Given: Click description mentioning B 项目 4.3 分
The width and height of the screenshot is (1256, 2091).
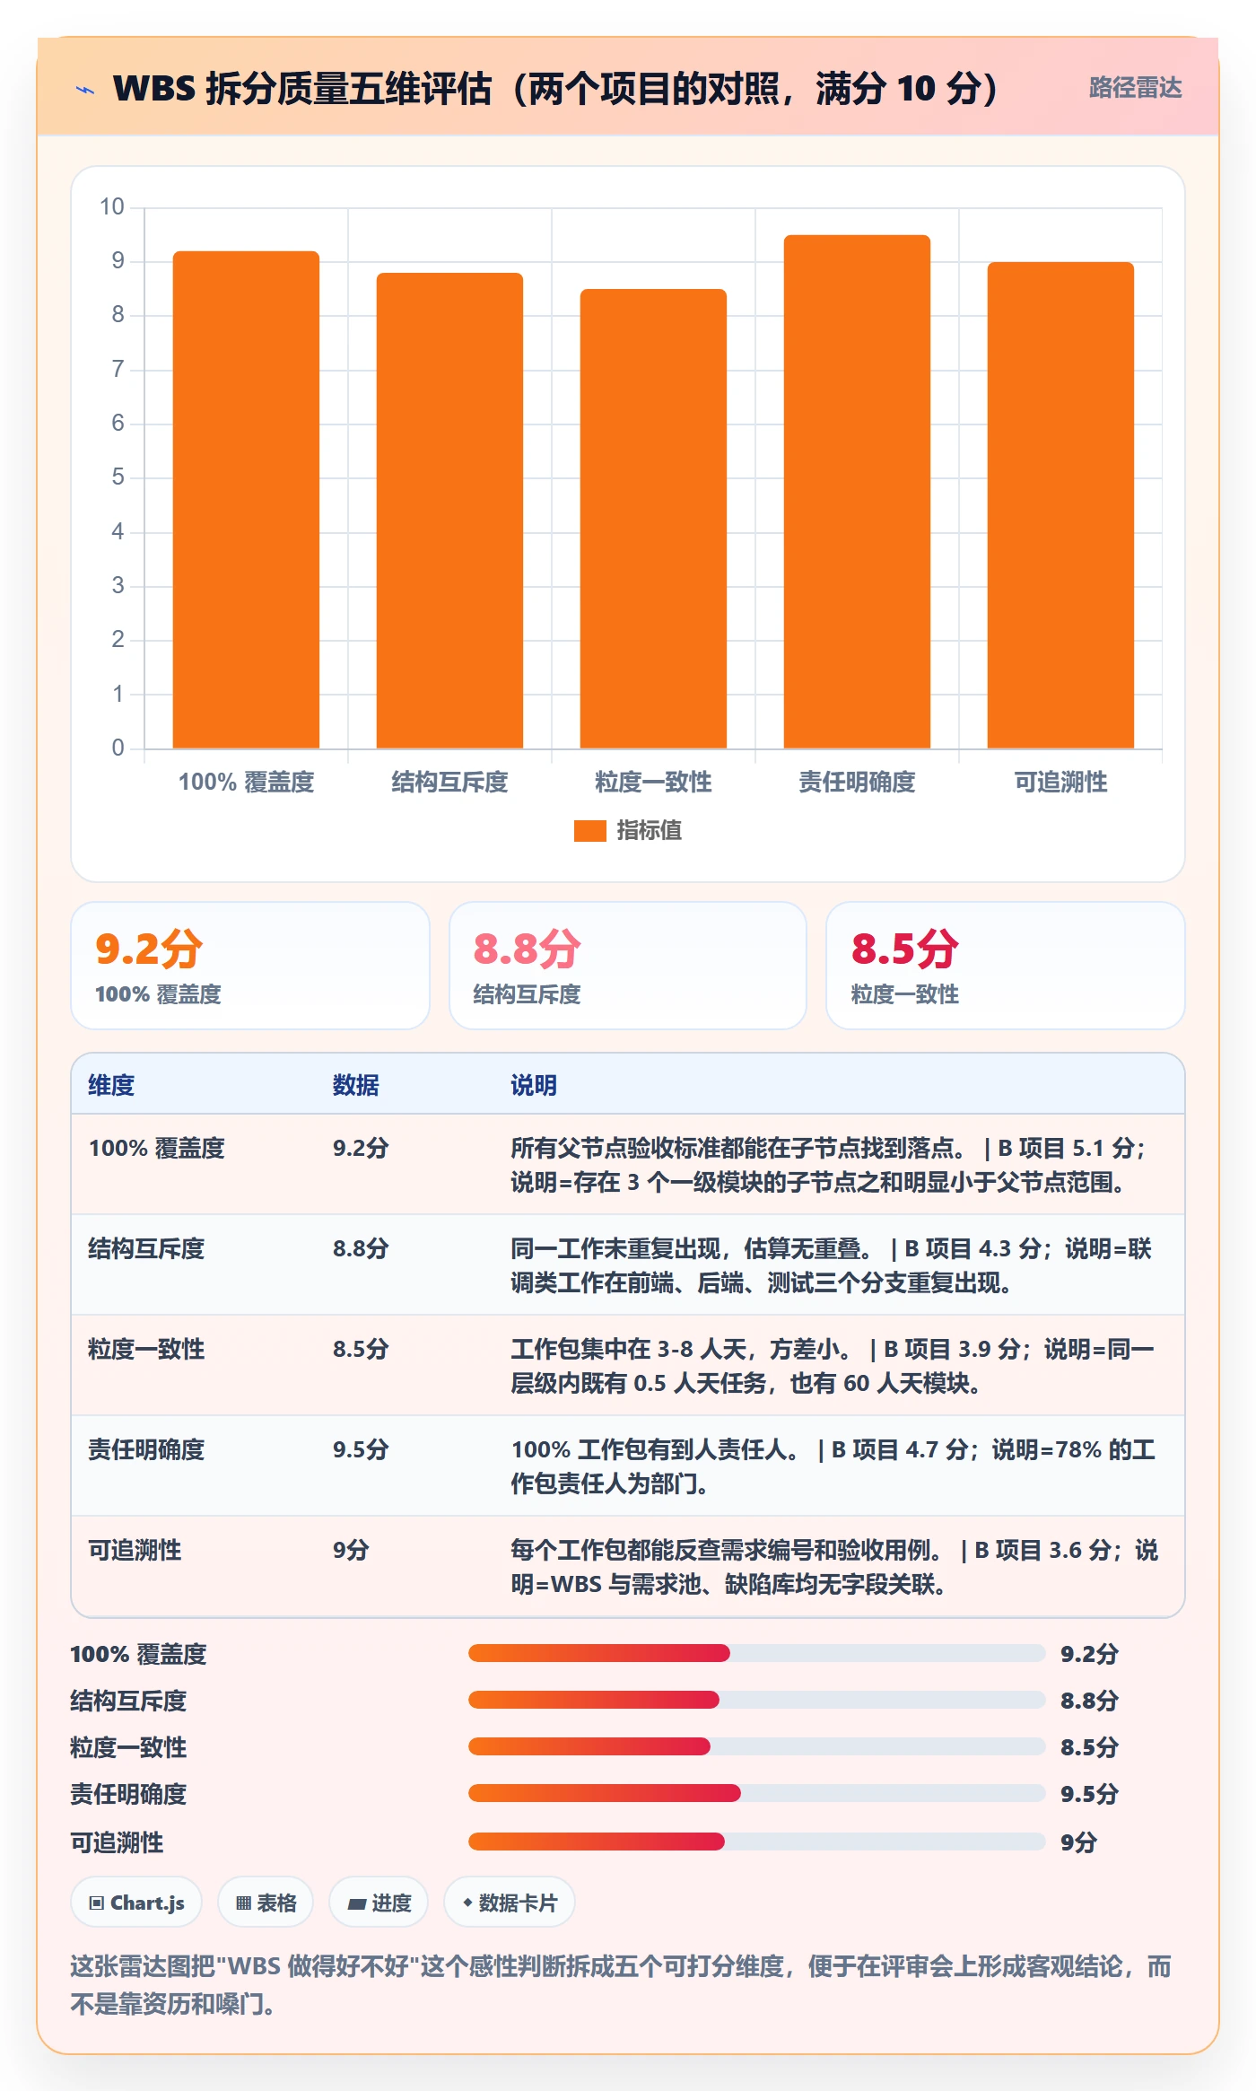Looking at the screenshot, I should (x=832, y=1265).
